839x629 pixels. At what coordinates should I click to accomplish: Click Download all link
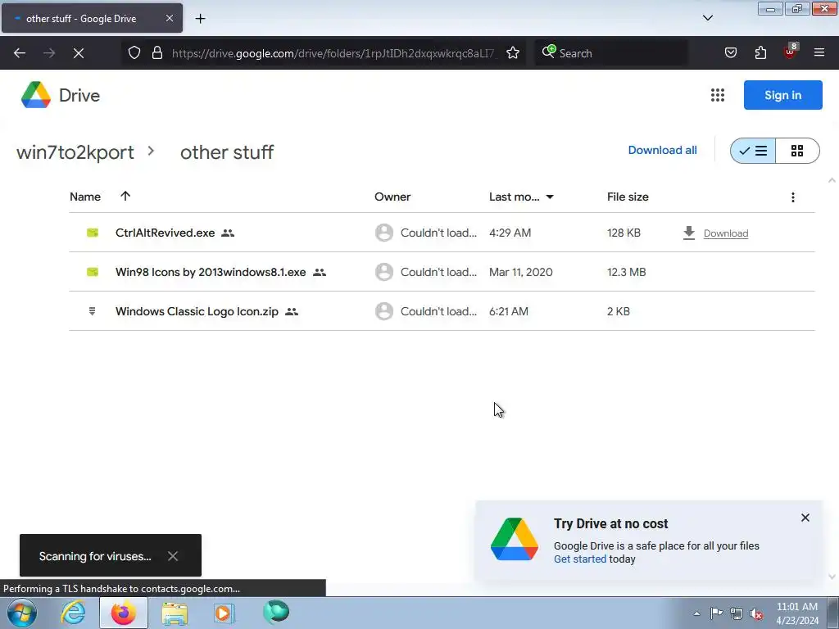point(662,151)
